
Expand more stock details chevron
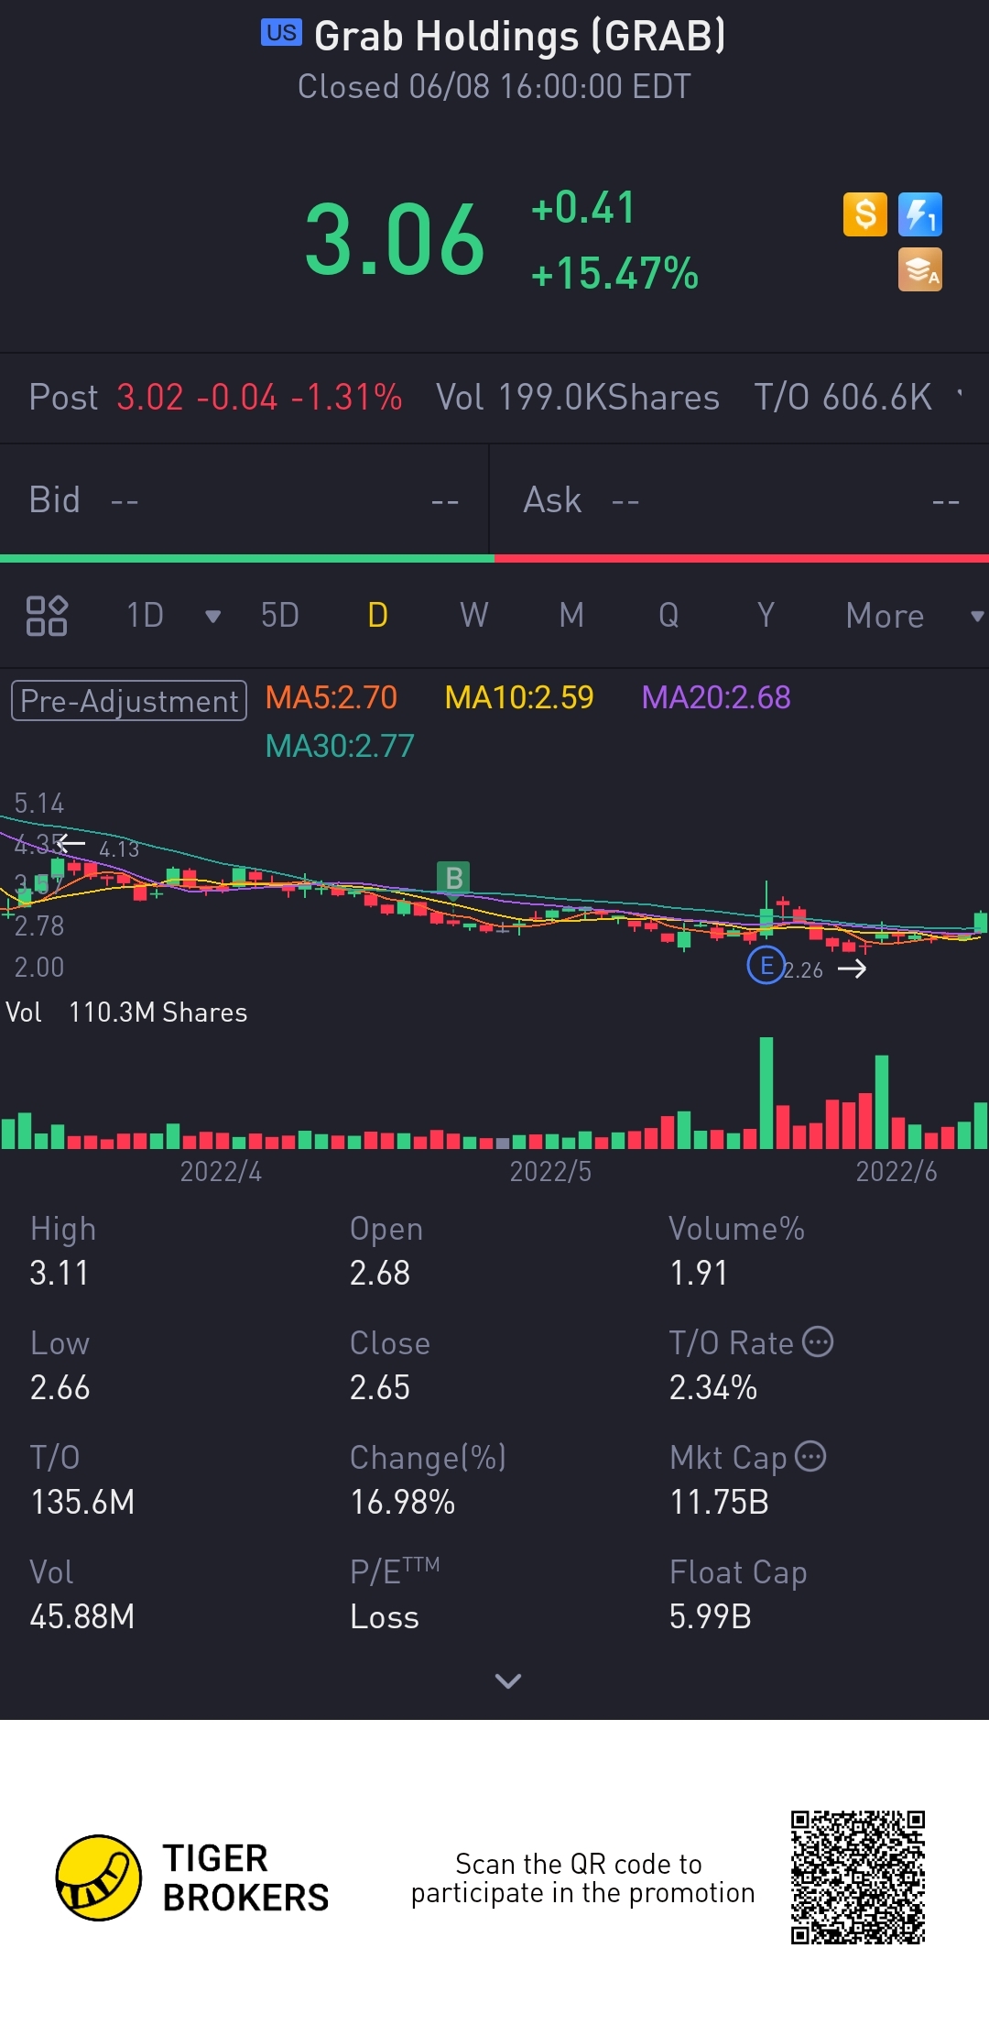click(x=507, y=1680)
